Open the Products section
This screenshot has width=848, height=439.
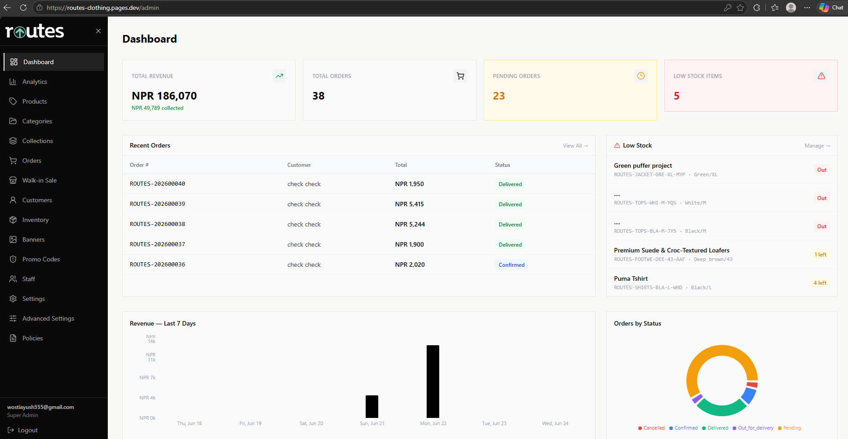coord(54,101)
